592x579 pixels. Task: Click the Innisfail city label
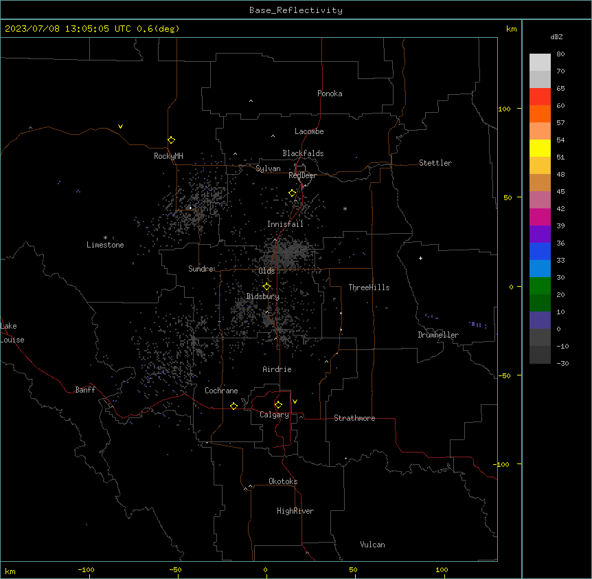click(285, 224)
